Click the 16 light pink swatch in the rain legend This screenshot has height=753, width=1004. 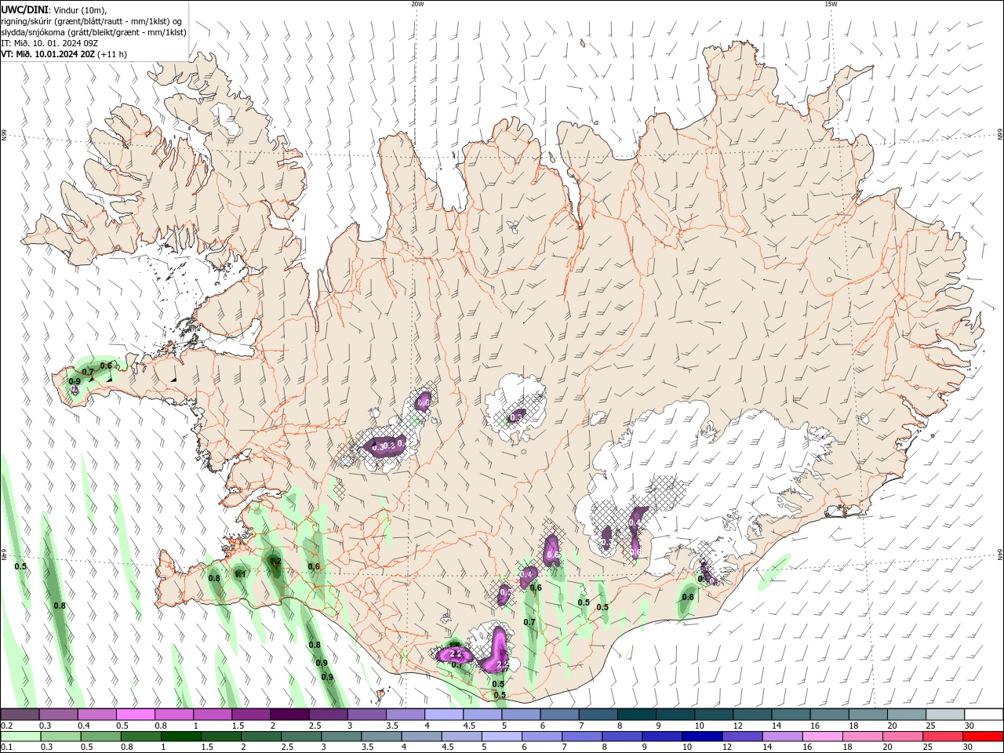[x=823, y=736]
